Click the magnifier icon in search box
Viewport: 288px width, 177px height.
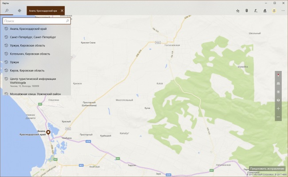tap(67, 21)
